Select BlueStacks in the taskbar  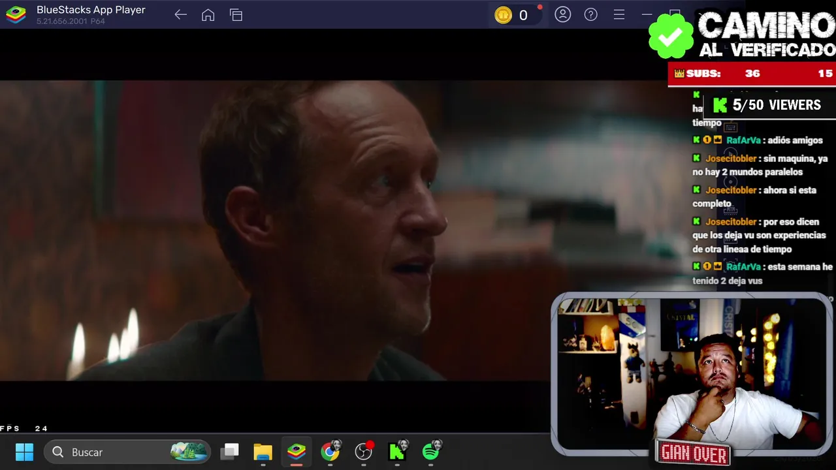297,452
